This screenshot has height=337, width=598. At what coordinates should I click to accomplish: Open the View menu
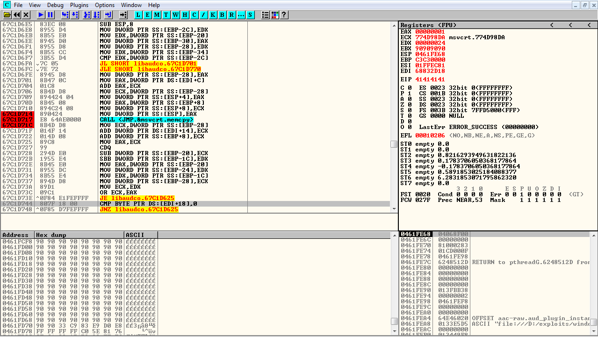[x=35, y=5]
